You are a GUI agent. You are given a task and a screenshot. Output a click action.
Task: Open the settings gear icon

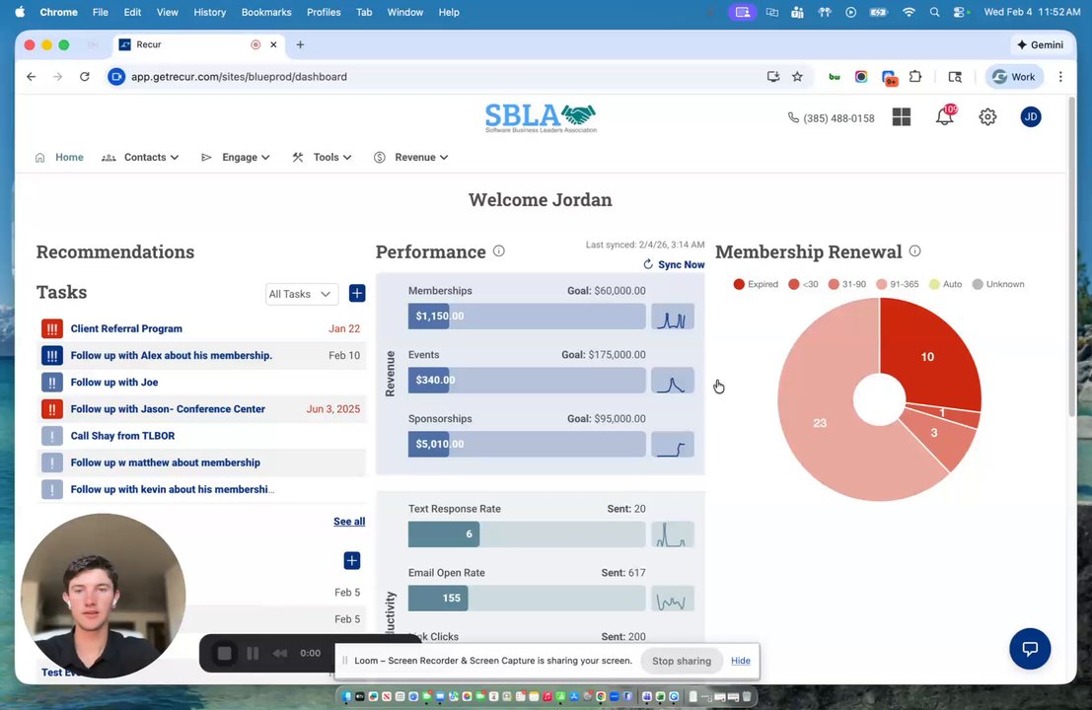point(987,117)
